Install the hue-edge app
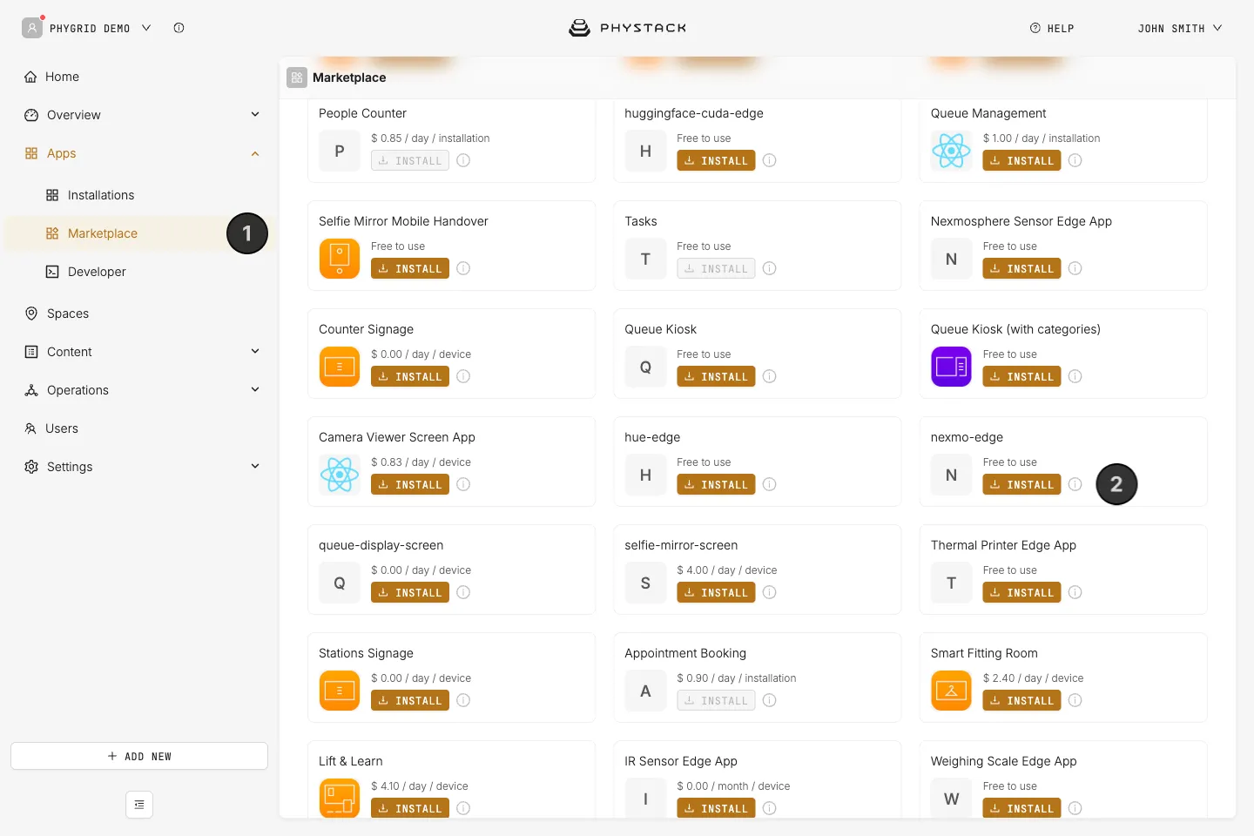This screenshot has height=836, width=1254. click(716, 484)
